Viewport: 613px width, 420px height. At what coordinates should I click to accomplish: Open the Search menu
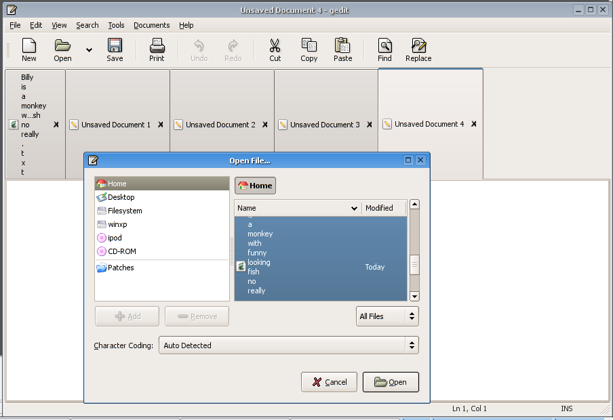(87, 25)
